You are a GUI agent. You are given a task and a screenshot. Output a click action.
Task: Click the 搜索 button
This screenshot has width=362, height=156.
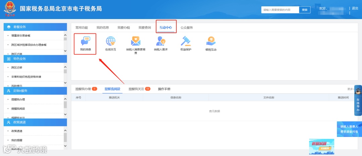305,10
